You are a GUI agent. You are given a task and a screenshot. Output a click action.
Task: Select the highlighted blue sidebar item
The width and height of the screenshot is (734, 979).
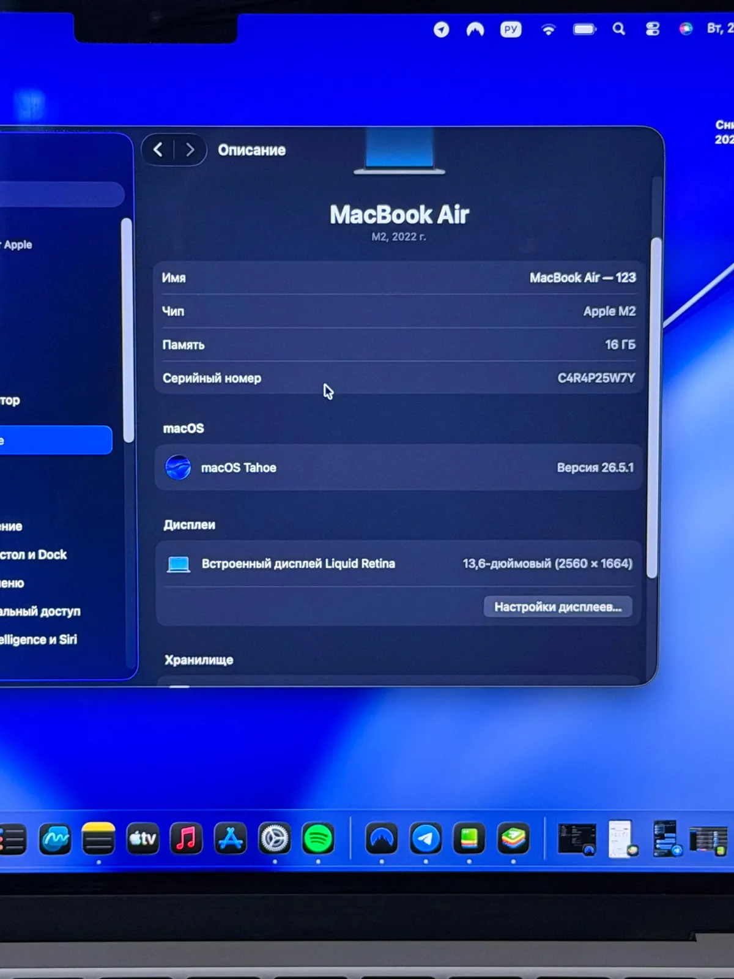(56, 441)
